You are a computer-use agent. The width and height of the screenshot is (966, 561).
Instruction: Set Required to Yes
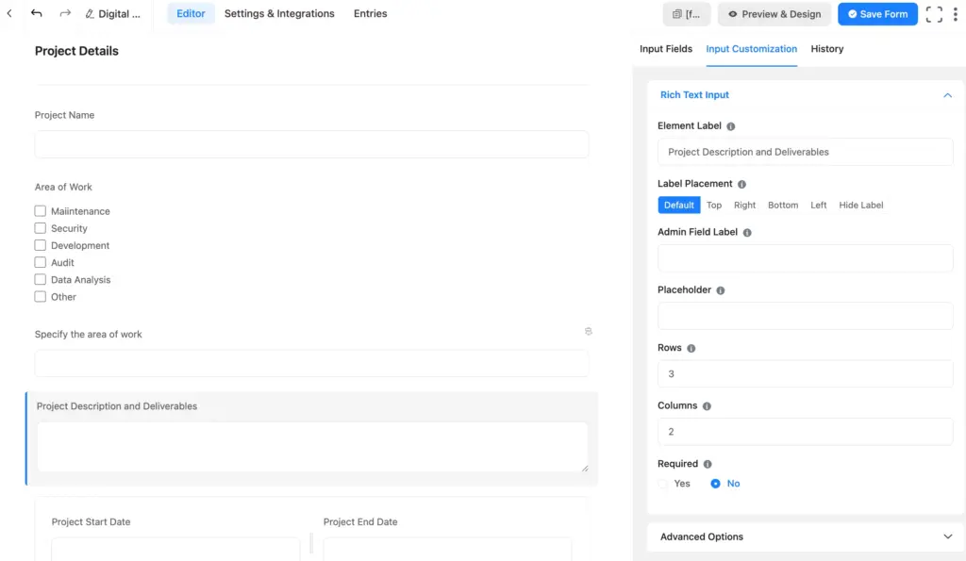coord(663,484)
